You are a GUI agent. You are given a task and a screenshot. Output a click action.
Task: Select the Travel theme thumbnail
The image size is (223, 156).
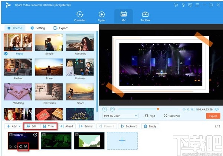(x=49, y=67)
